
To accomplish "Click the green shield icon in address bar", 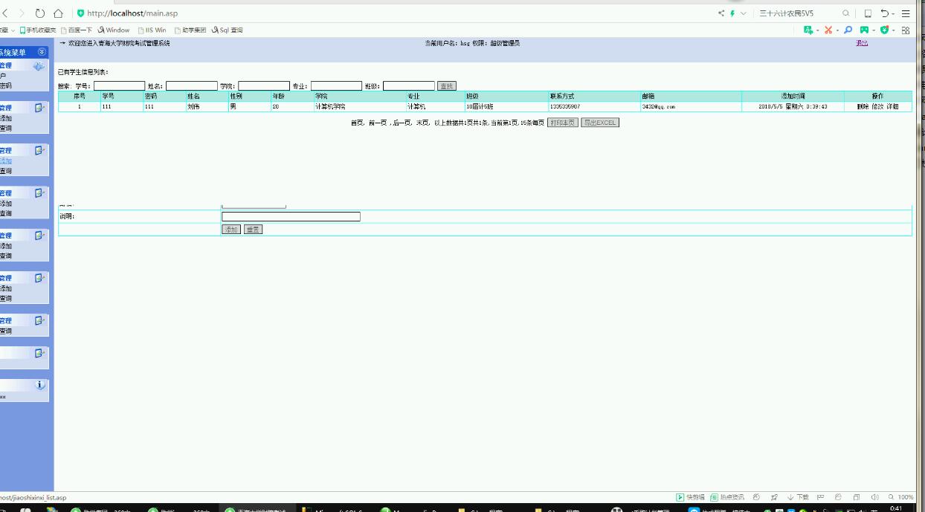I will (81, 13).
